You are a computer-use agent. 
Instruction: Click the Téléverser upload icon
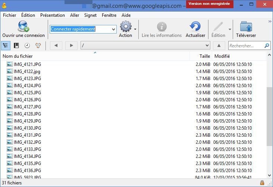246,27
